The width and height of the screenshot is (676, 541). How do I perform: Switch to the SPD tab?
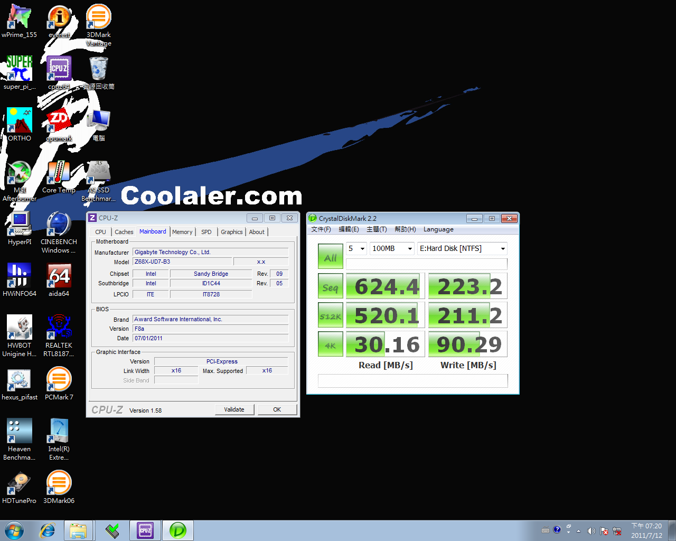click(x=206, y=232)
